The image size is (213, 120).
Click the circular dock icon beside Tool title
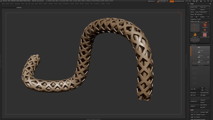coord(210,4)
